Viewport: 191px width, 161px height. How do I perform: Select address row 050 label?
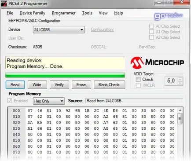[x=16, y=140]
